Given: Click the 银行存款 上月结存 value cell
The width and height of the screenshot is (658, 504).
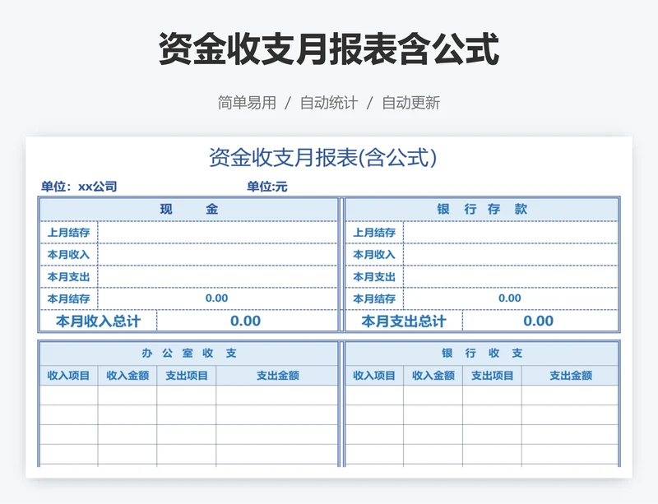Looking at the screenshot, I should [511, 233].
